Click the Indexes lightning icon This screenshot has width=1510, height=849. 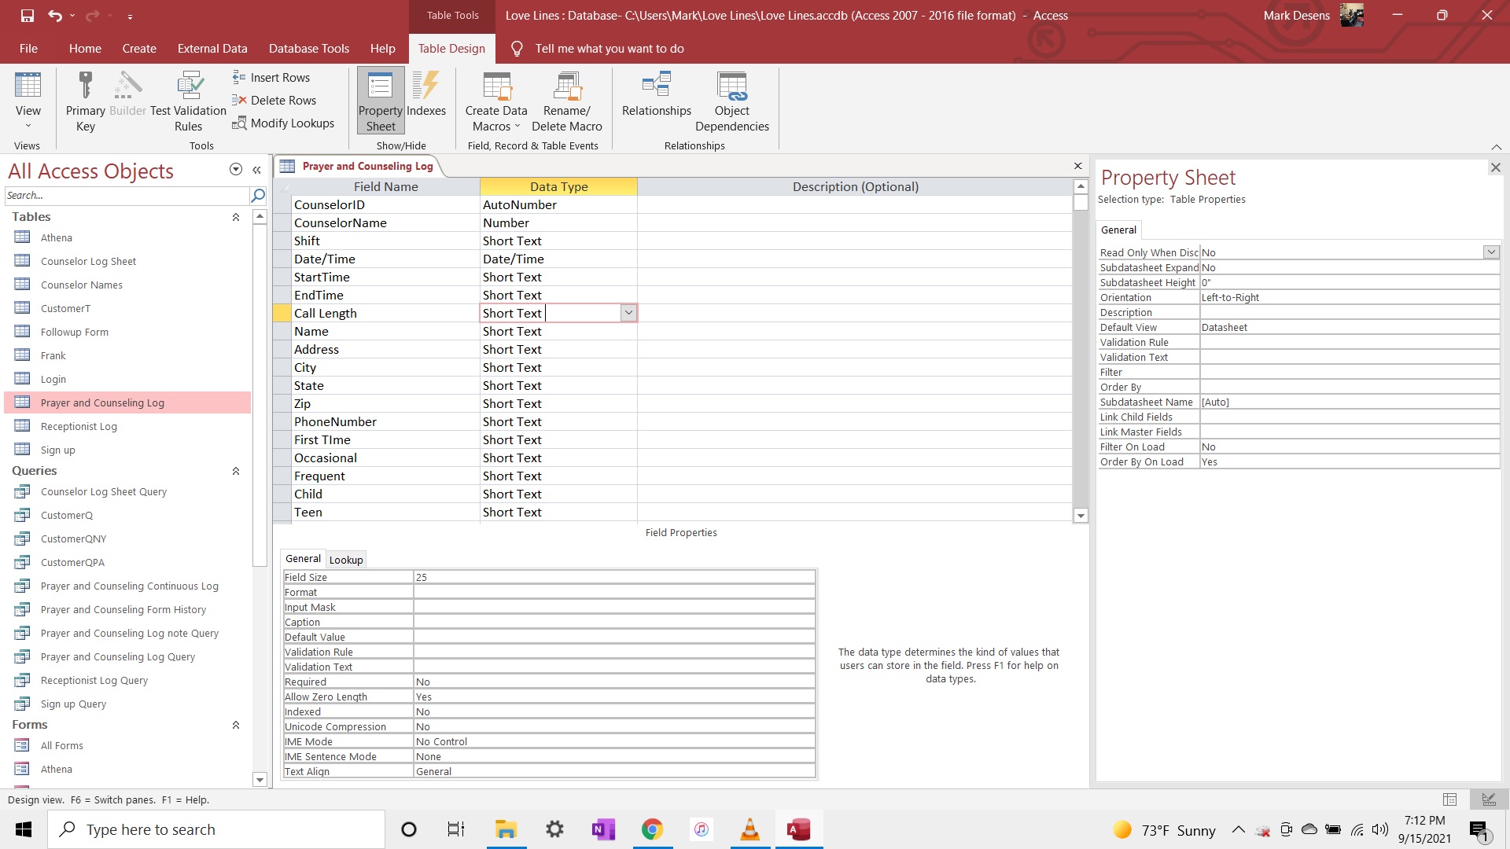coord(425,86)
